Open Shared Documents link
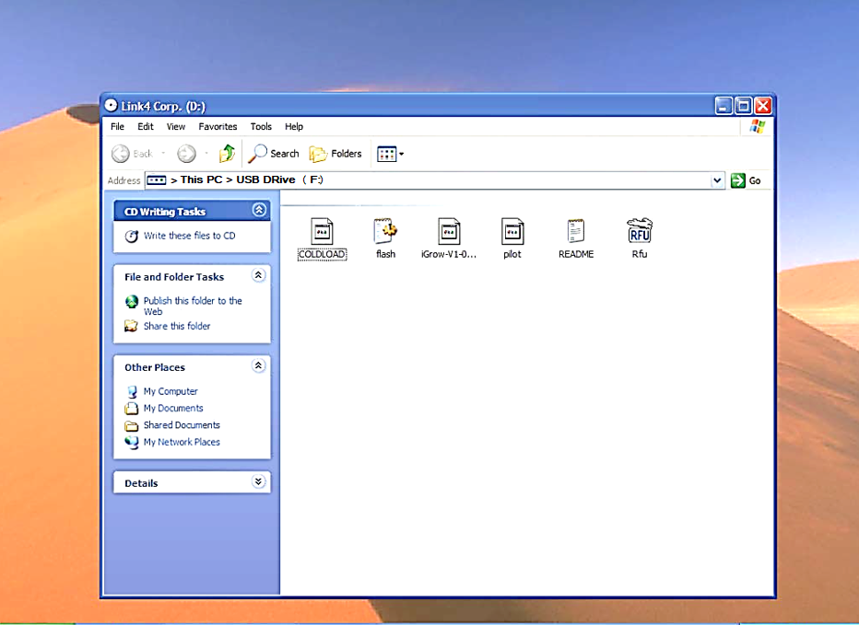This screenshot has height=625, width=859. coord(182,425)
